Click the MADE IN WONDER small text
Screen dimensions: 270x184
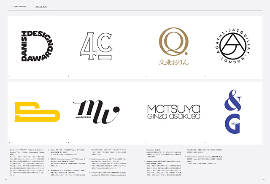(83, 117)
